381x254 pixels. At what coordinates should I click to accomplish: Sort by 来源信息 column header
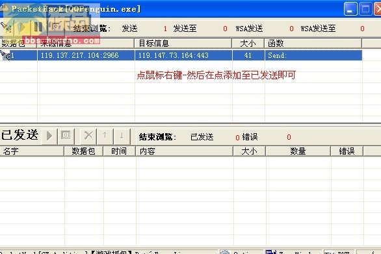86,44
